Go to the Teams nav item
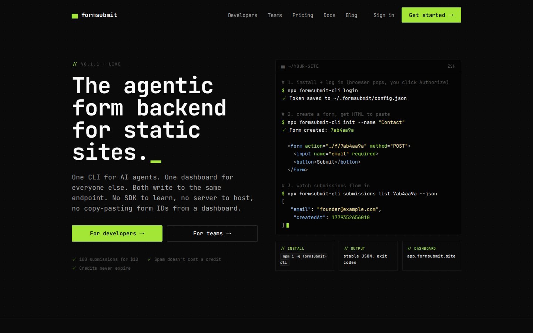This screenshot has width=533, height=333. pyautogui.click(x=275, y=15)
